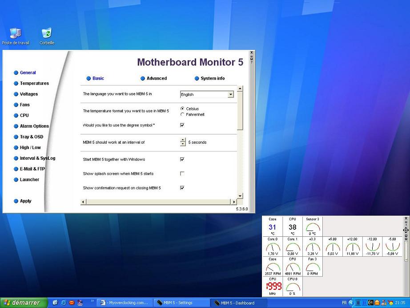The image size is (410, 308).
Task: Open the E-Mail & FTP section
Action: pyautogui.click(x=29, y=169)
